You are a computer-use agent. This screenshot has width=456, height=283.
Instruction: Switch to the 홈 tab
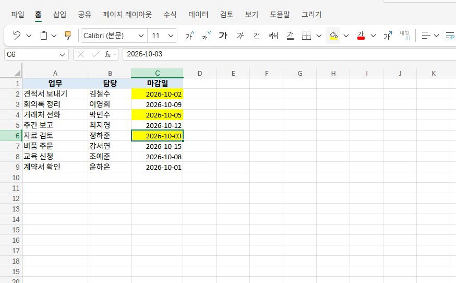(x=38, y=14)
